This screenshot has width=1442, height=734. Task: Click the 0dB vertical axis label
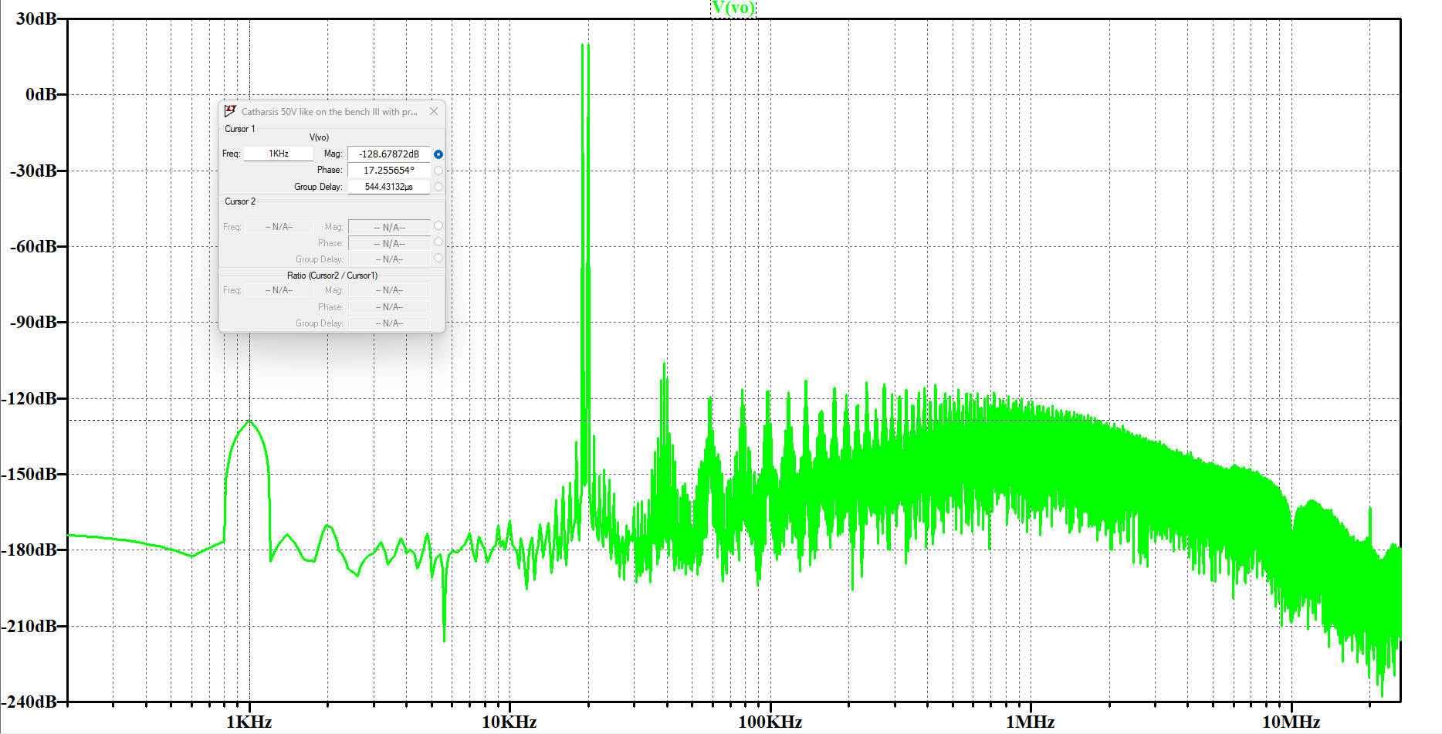[x=41, y=94]
